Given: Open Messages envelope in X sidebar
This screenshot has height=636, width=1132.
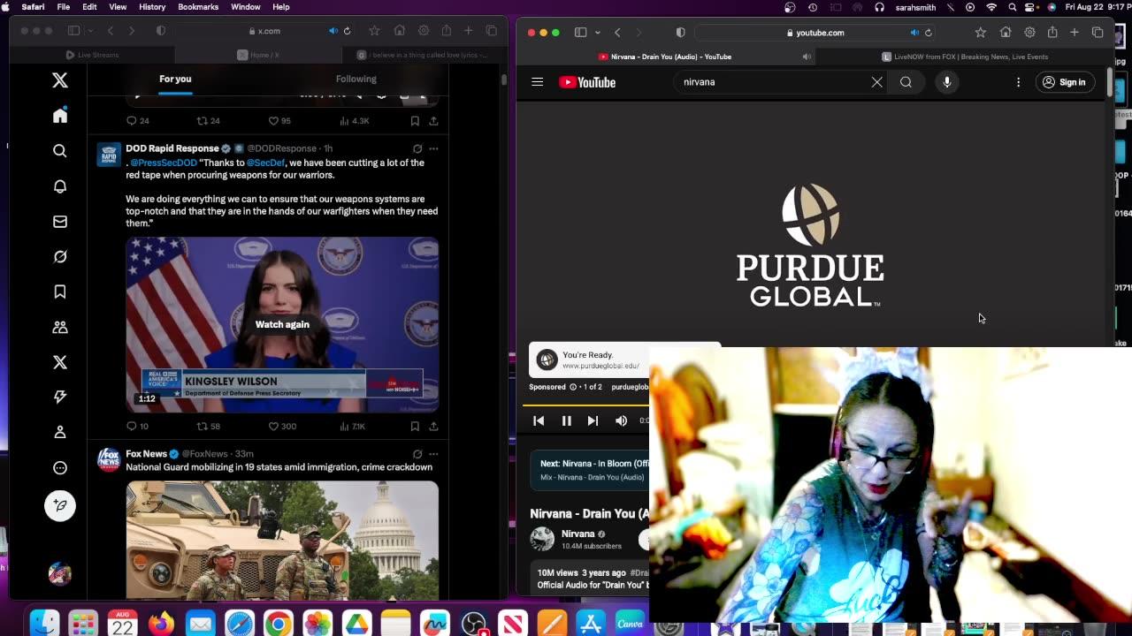Looking at the screenshot, I should pyautogui.click(x=60, y=222).
